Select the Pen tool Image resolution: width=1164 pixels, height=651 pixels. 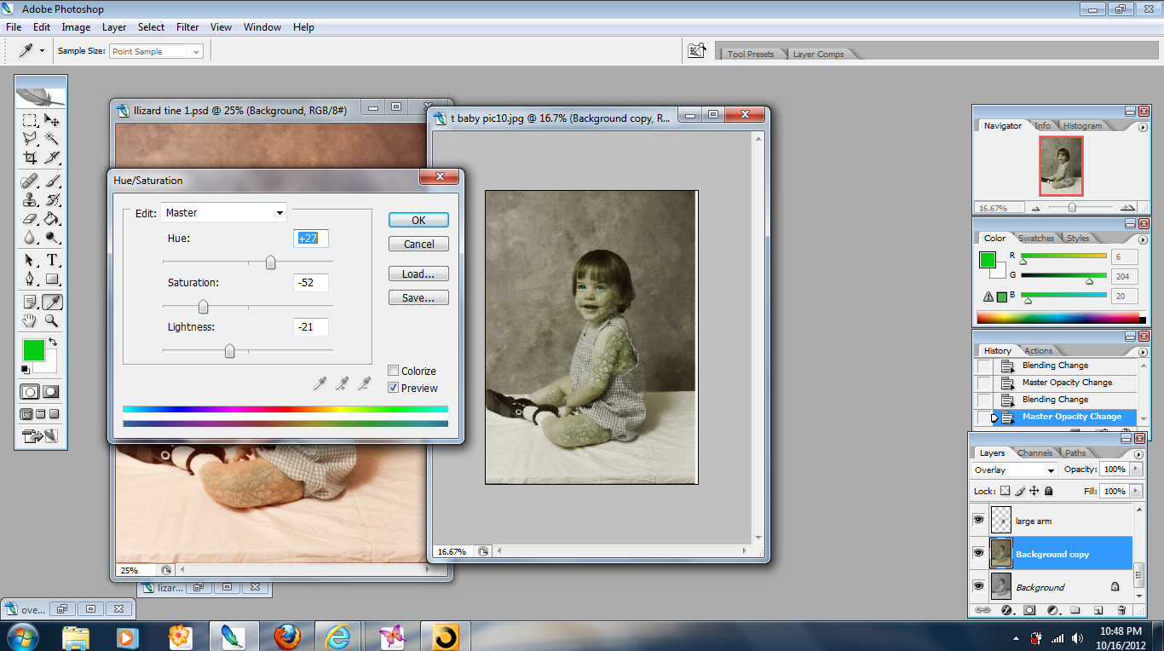point(30,279)
